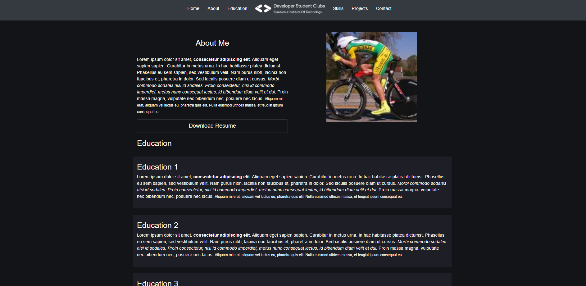The width and height of the screenshot is (586, 286).
Task: Select the Education 1 card title
Action: click(x=157, y=167)
